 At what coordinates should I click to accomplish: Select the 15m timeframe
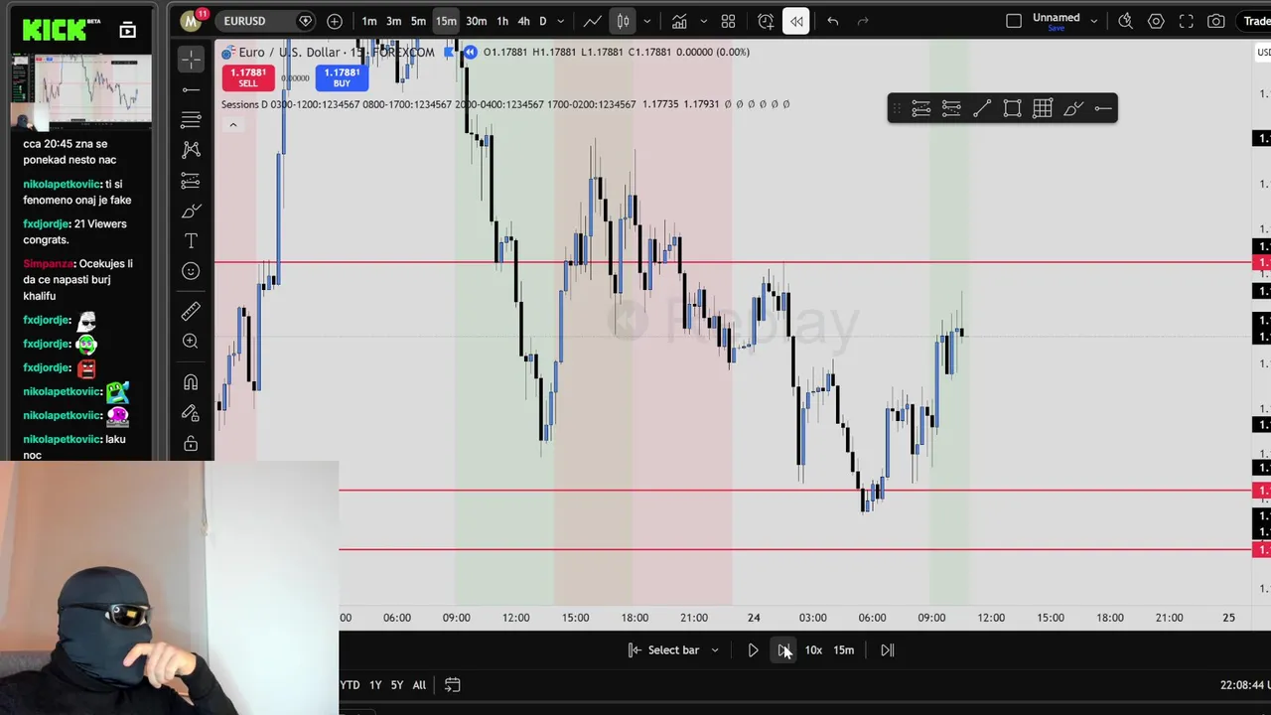(x=446, y=21)
